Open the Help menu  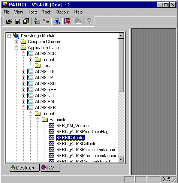pos(78,12)
